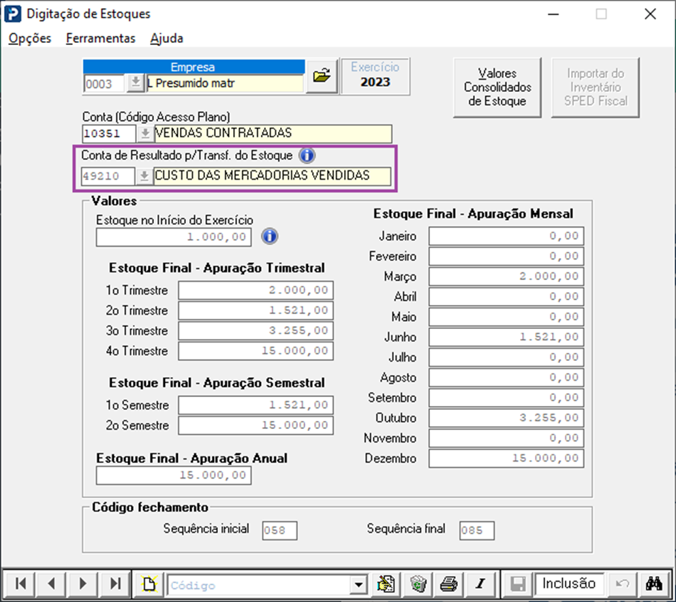Close the Digitação de Estoques window

click(650, 14)
